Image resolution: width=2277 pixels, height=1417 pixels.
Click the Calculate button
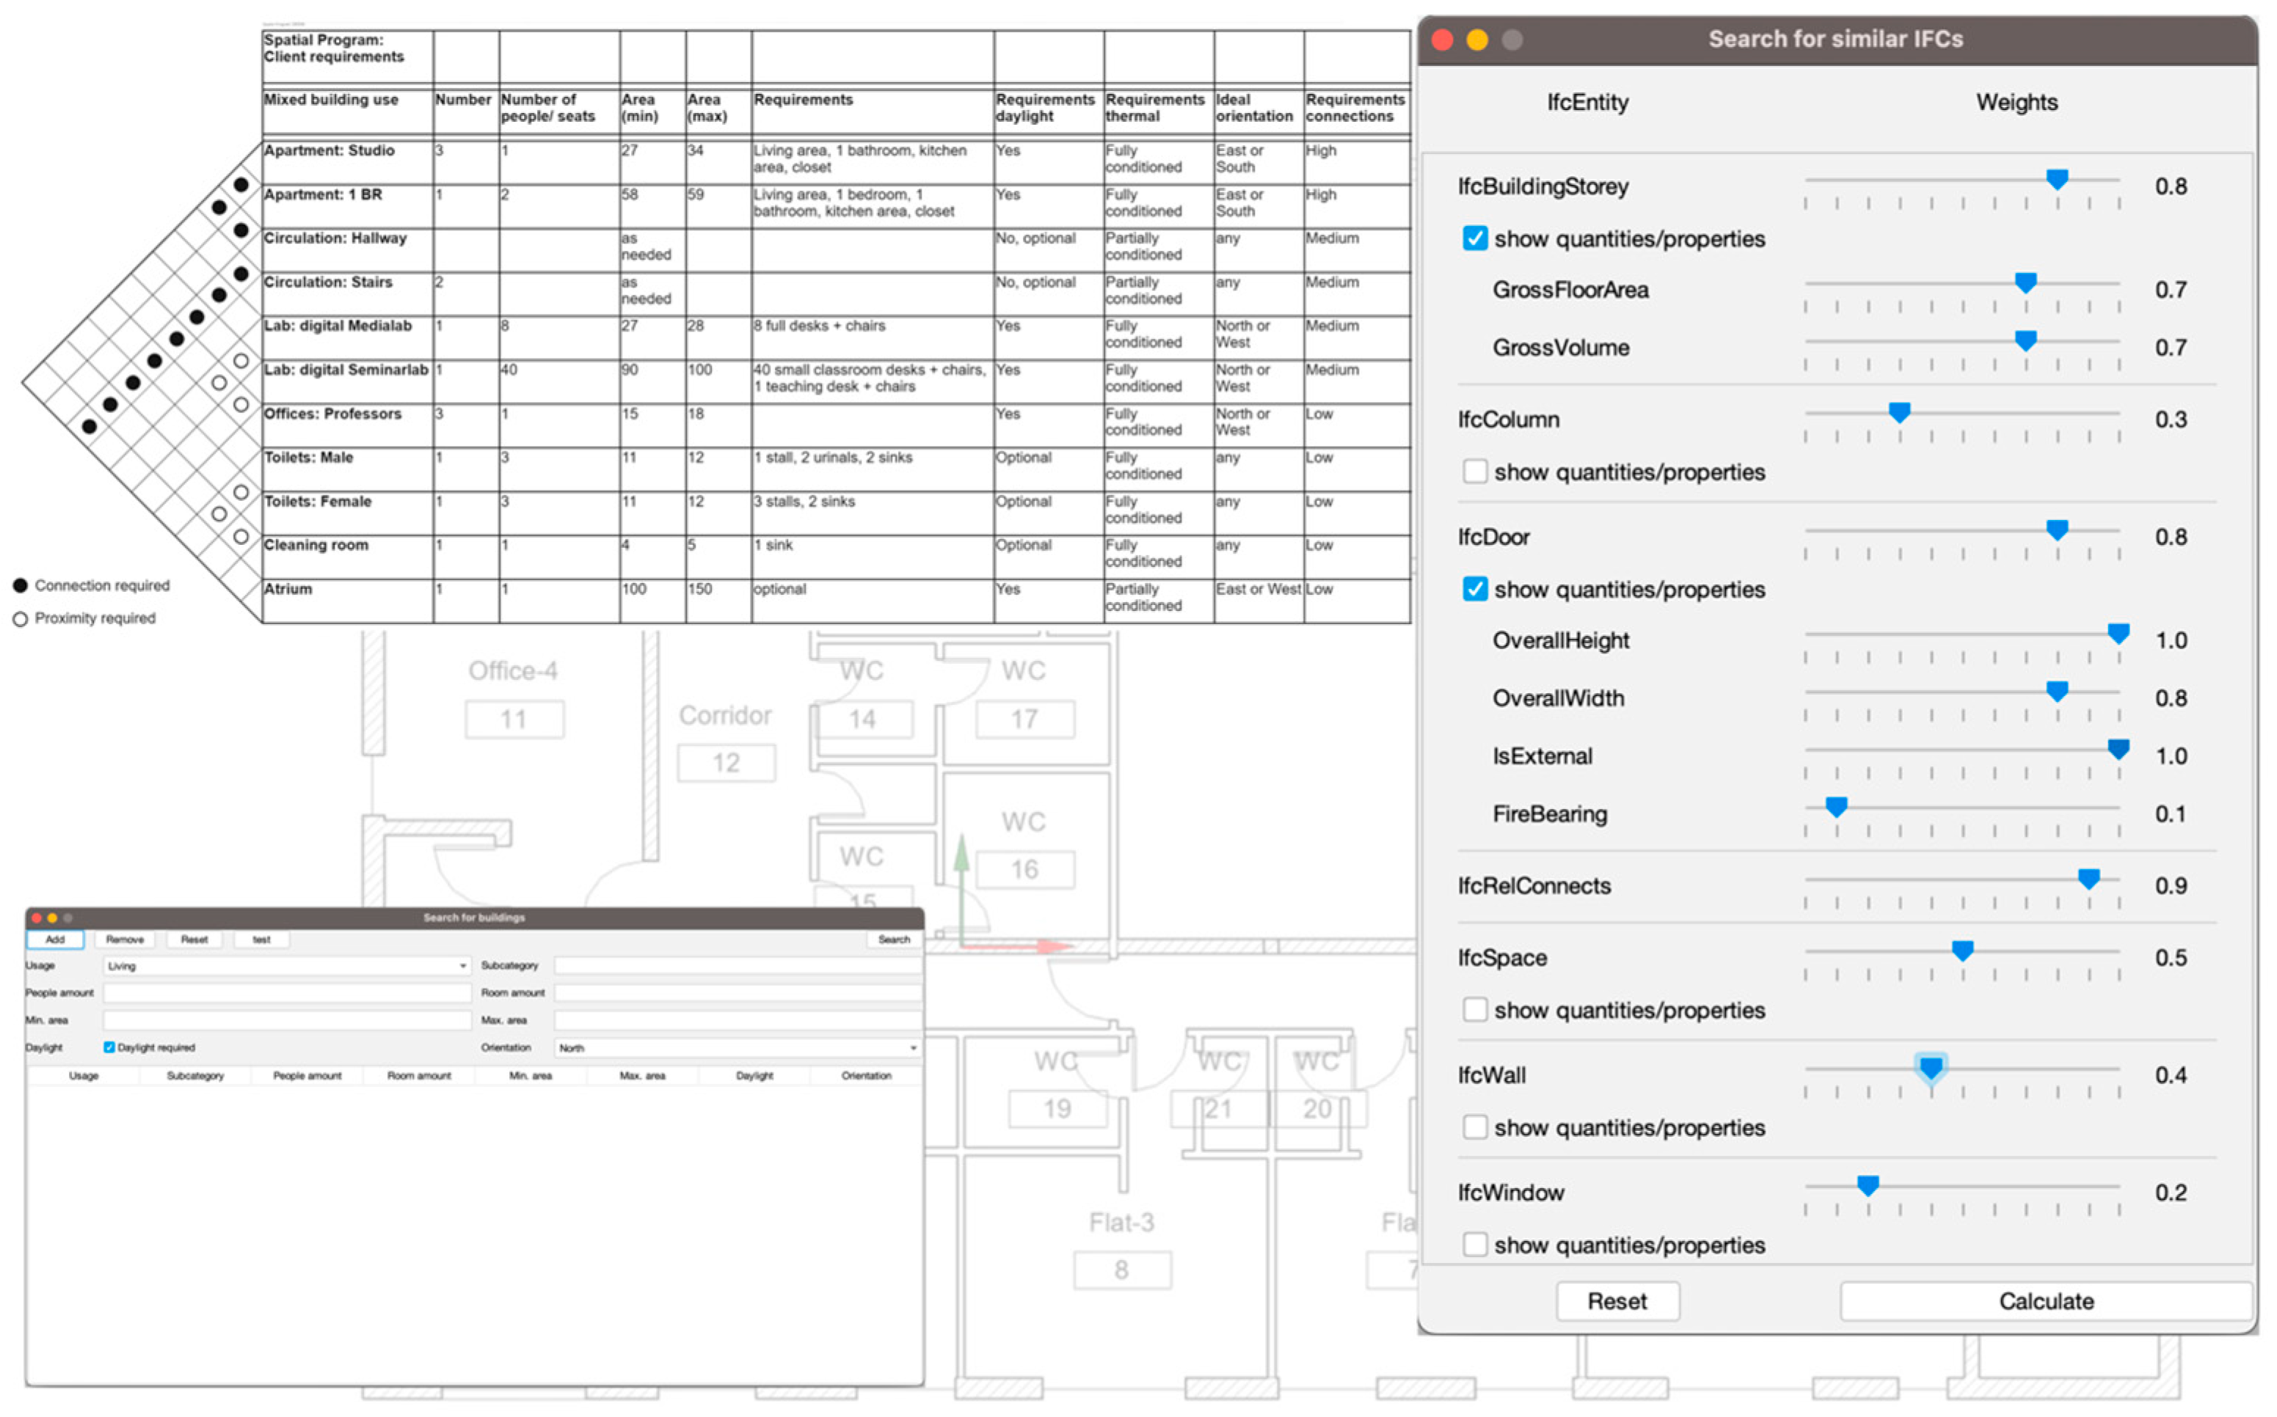[2045, 1301]
